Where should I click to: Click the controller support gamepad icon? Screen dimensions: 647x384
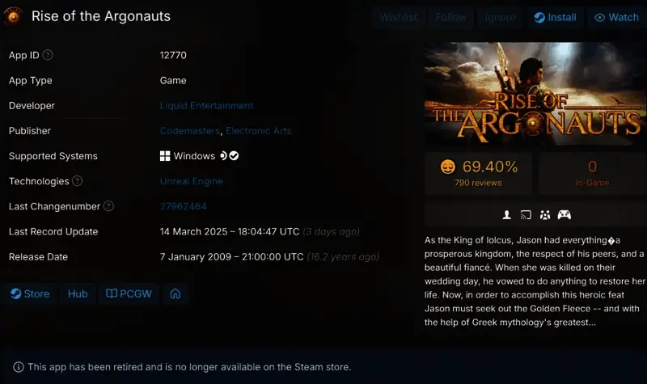pos(564,215)
